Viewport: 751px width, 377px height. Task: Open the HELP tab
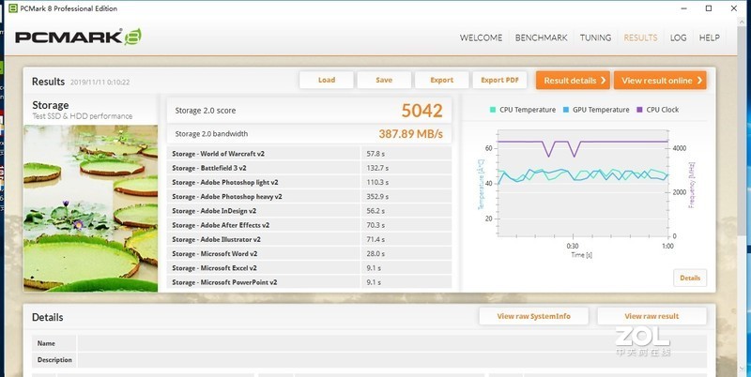pos(709,38)
